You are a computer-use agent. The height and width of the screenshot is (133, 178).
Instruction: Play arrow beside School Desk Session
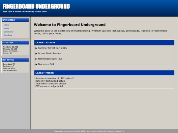tap(36, 54)
